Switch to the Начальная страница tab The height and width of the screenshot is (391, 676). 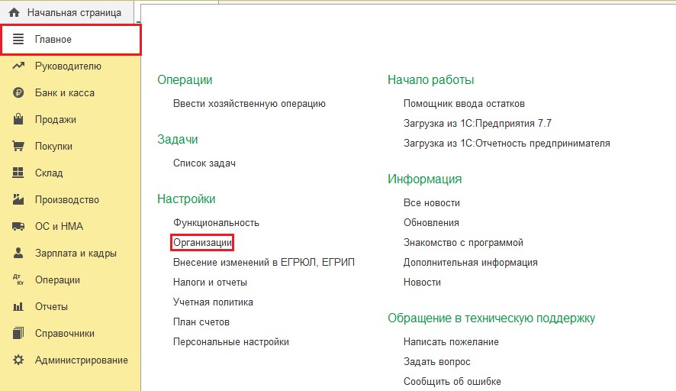(x=73, y=13)
